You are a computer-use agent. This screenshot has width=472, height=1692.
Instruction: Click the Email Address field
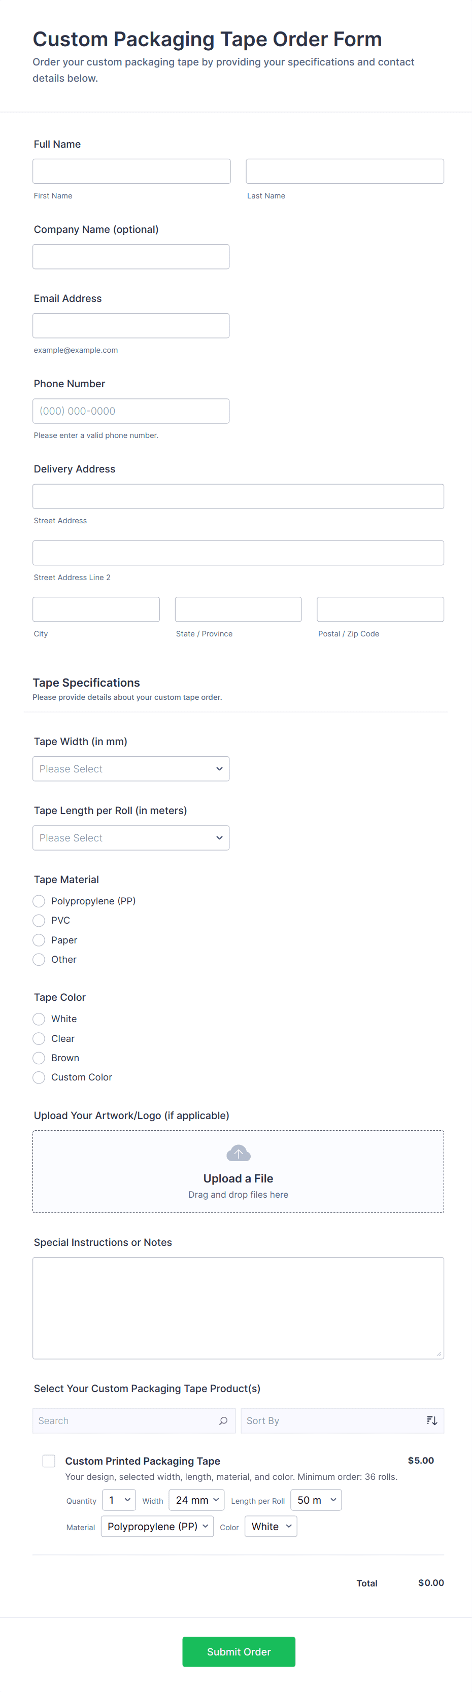tap(130, 326)
